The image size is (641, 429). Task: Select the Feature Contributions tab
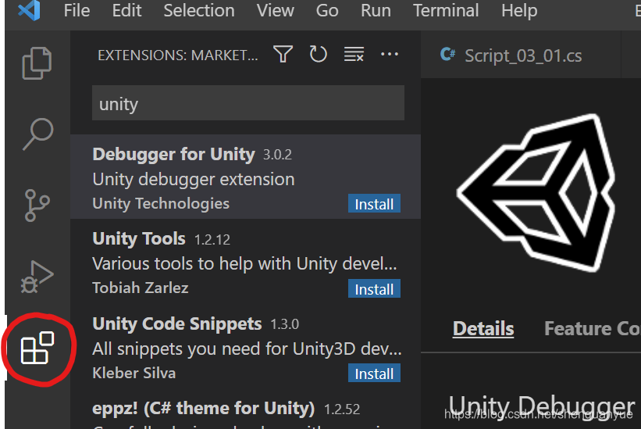[593, 328]
